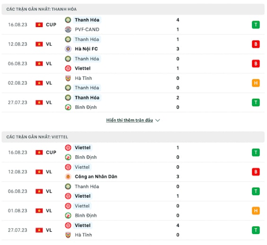Click Hà Tĩnh crest in 02.08.23 match
This screenshot has height=245, width=267.
click(x=68, y=78)
